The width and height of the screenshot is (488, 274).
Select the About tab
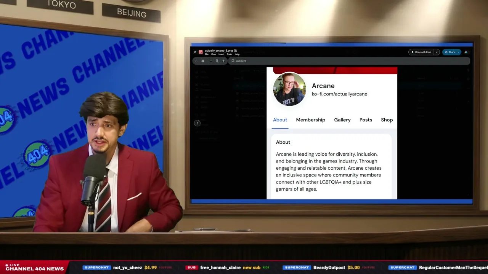pyautogui.click(x=280, y=120)
